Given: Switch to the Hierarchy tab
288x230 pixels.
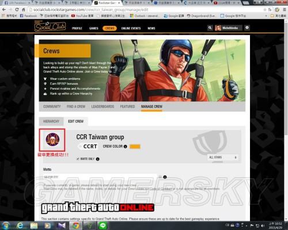Looking at the screenshot, I should (51, 121).
